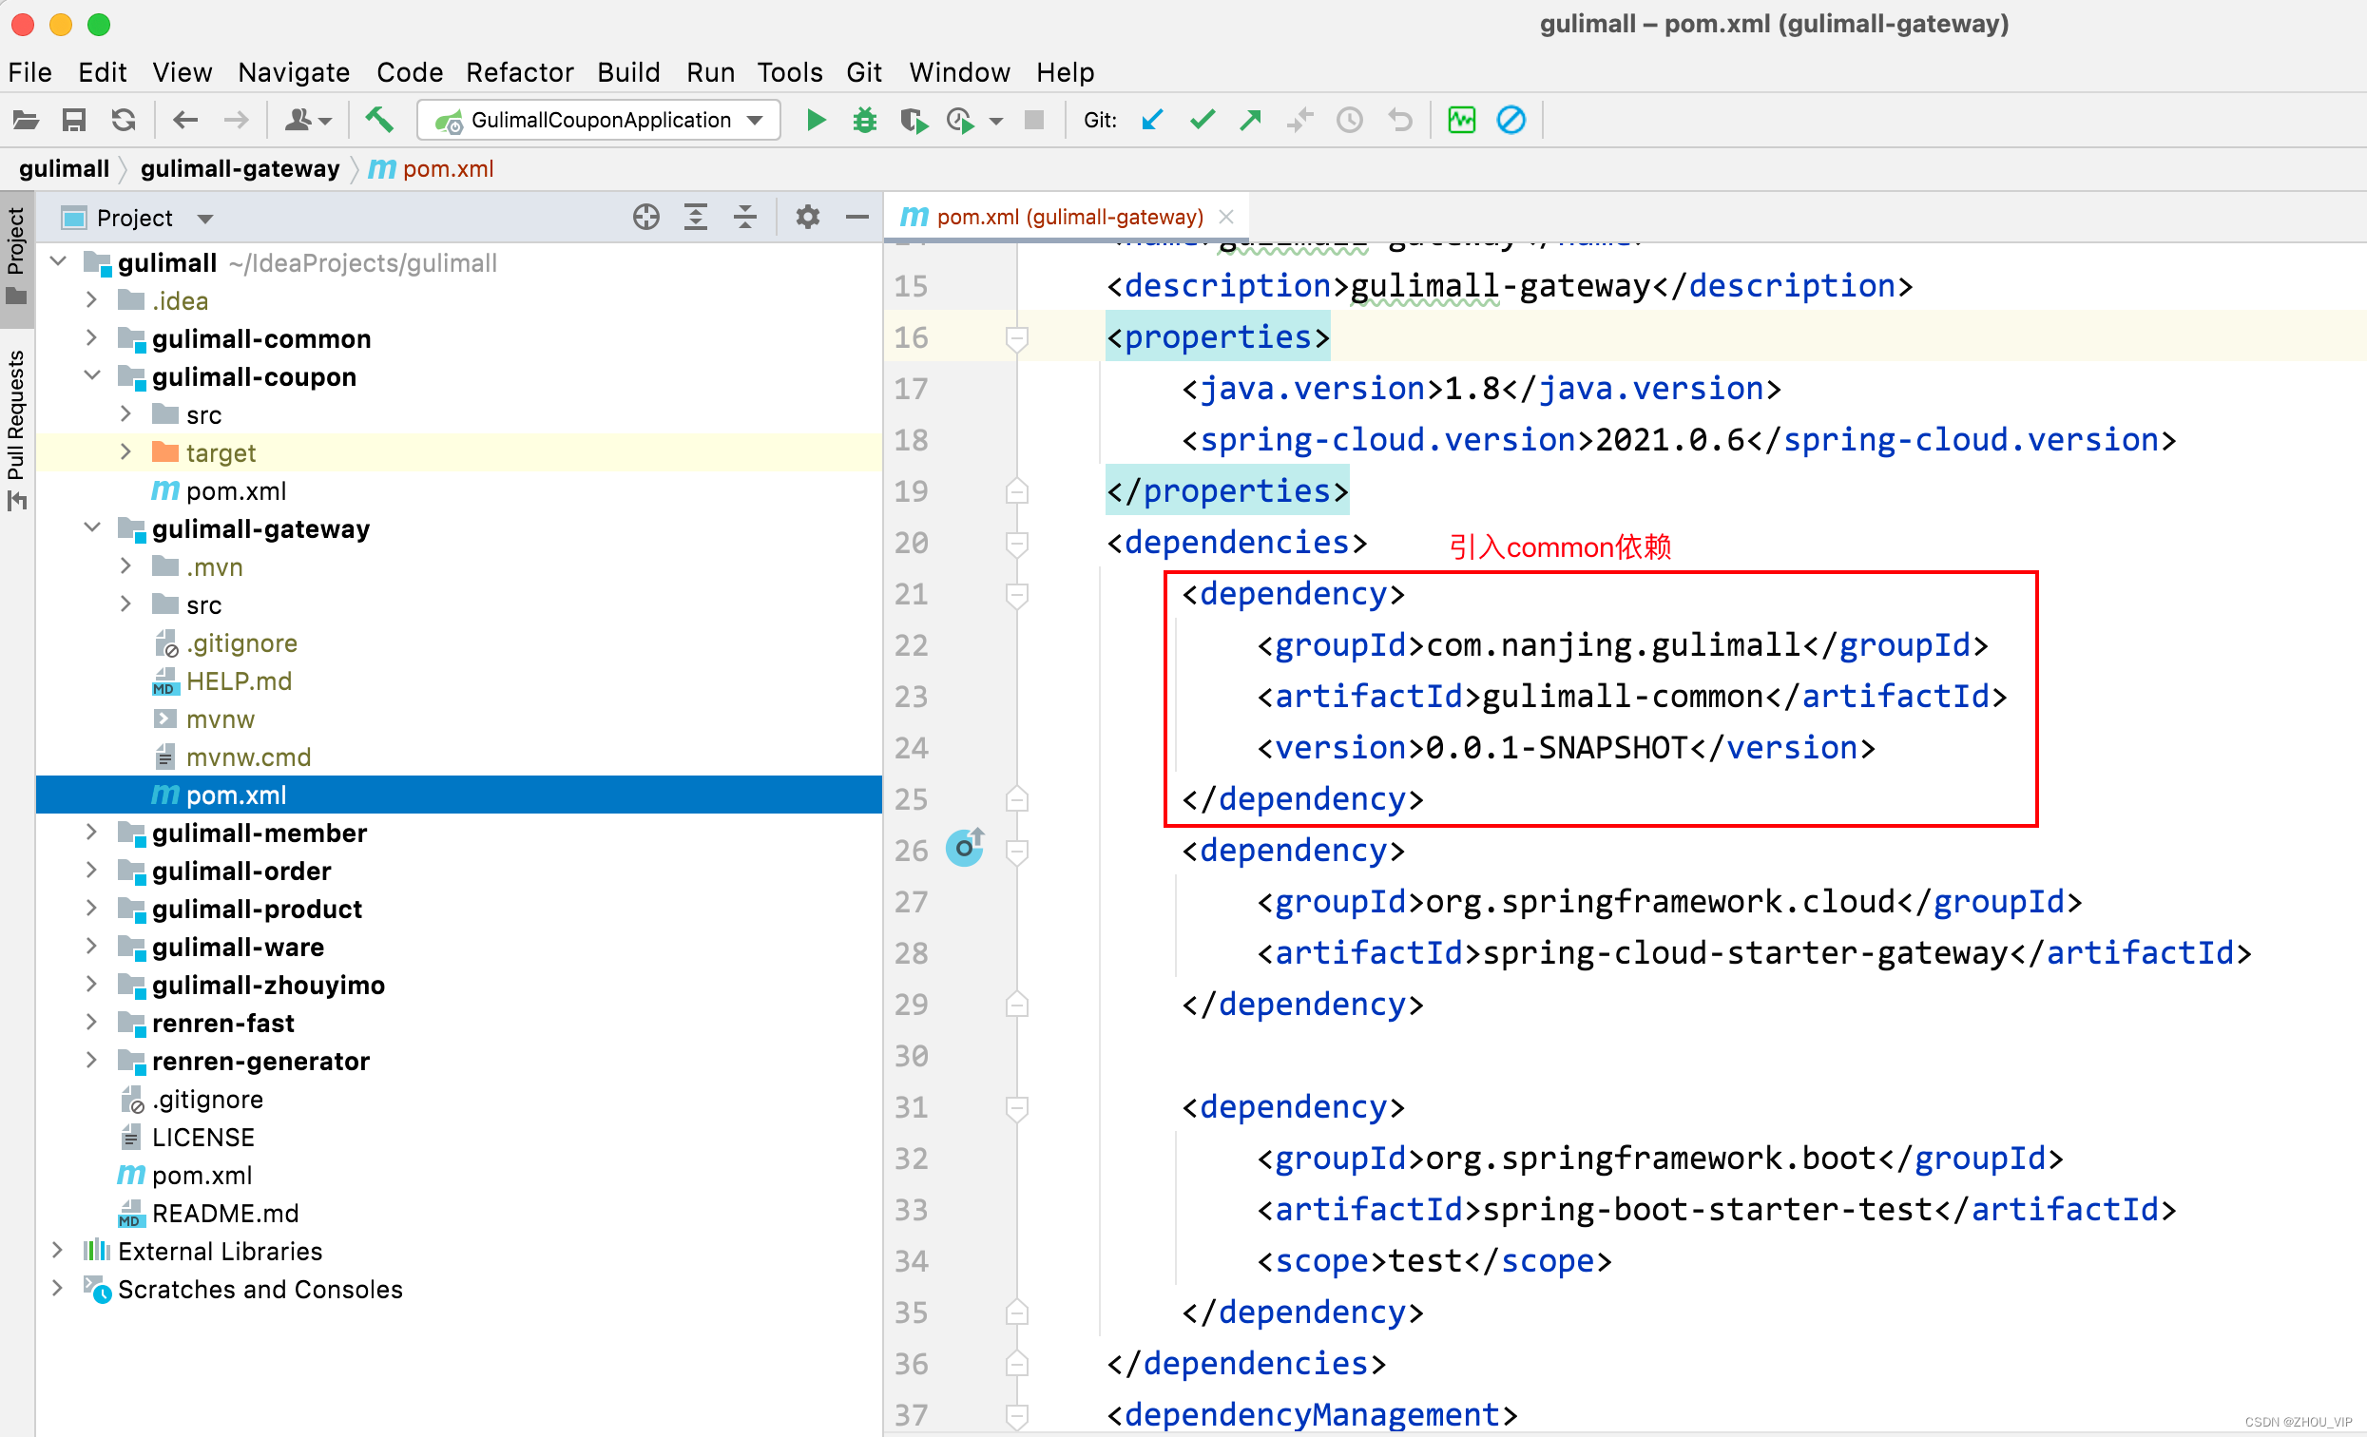Fold the dependencies block on line 20
The height and width of the screenshot is (1437, 2367).
pos(1017,544)
